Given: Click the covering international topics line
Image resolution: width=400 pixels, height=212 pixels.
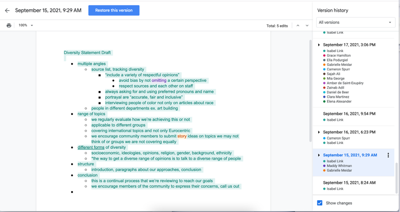Looking at the screenshot, I should click(x=141, y=131).
